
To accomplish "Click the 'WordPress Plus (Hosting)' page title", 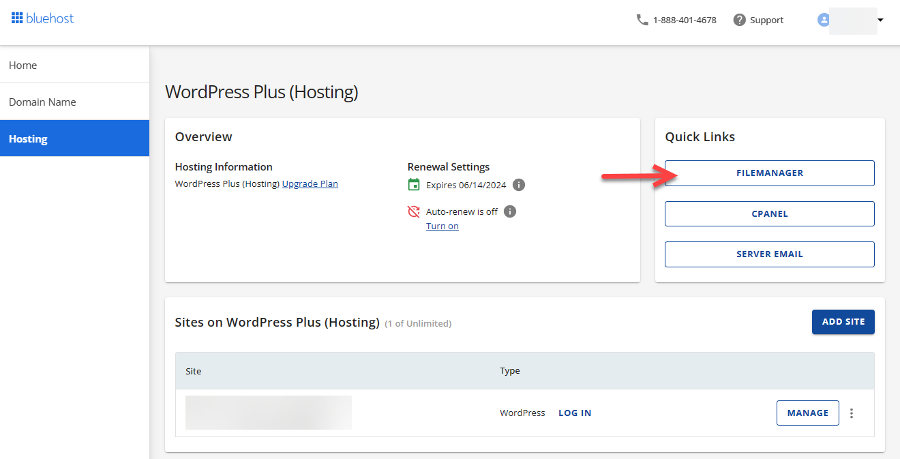I will [x=262, y=92].
